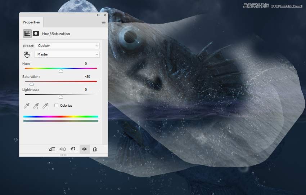Reset adjustment to defaults

(73, 149)
